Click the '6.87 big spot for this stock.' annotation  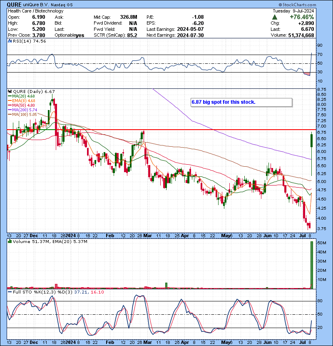241,103
